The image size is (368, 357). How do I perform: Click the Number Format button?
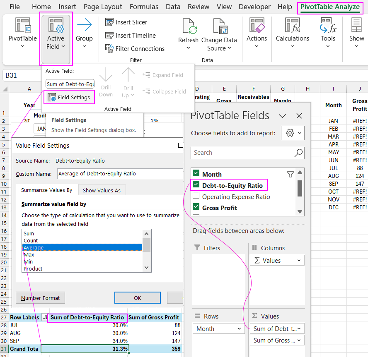(41, 298)
